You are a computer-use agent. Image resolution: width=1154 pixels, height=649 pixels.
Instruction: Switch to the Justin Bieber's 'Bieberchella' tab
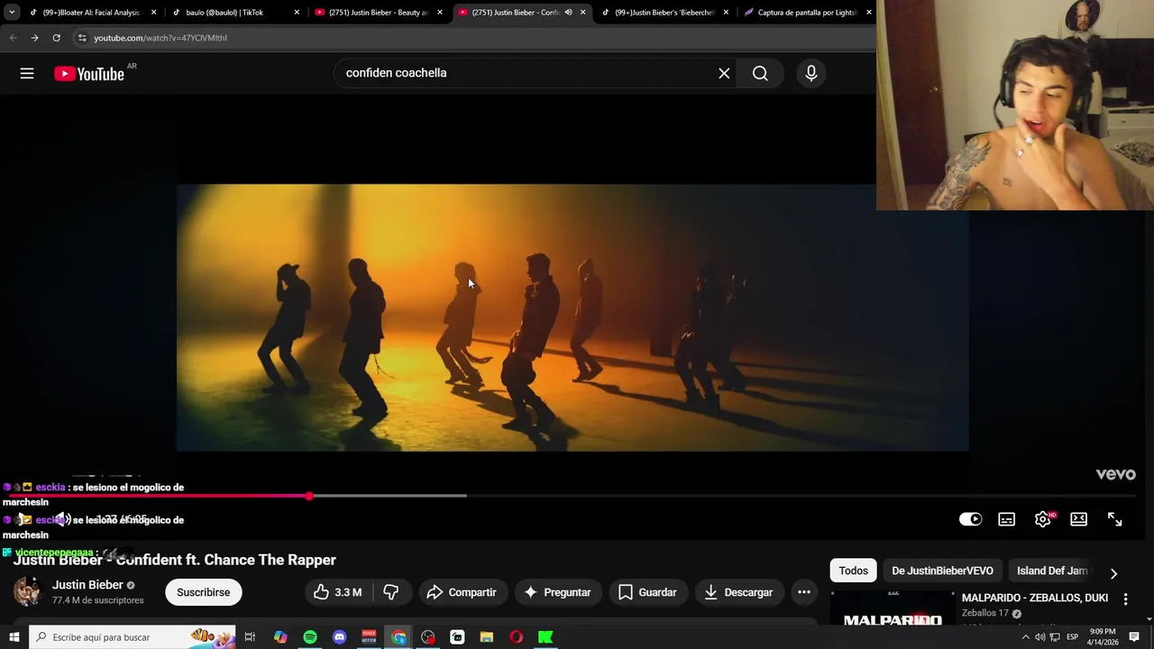665,13
